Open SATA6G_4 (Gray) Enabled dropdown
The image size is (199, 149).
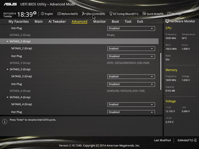(x=131, y=105)
